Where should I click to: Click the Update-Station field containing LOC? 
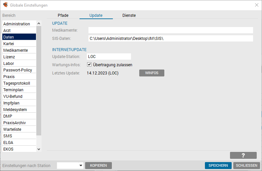[109, 57]
